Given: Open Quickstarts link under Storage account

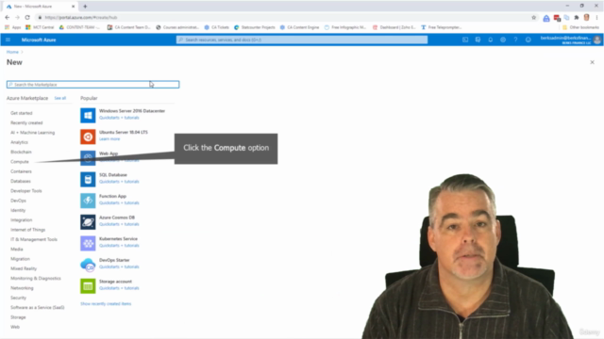Looking at the screenshot, I should [x=119, y=288].
